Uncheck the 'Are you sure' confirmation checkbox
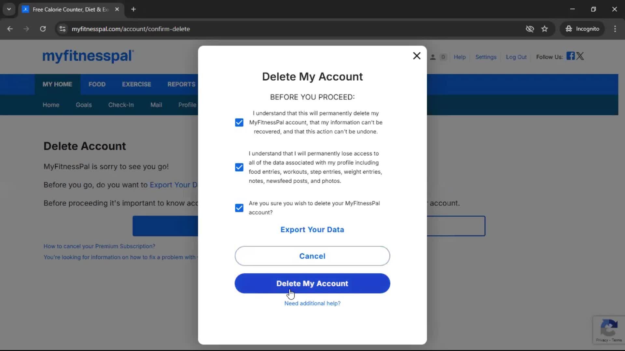This screenshot has height=351, width=625. click(x=239, y=208)
